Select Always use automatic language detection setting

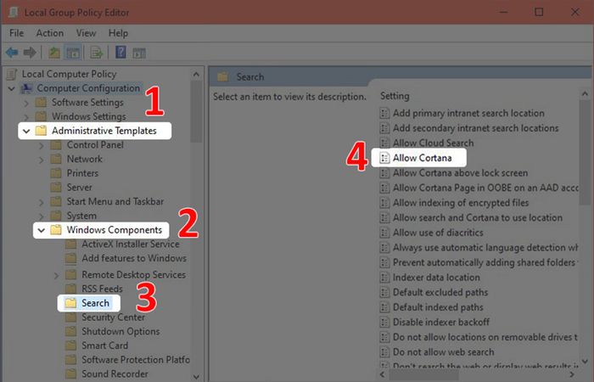485,248
